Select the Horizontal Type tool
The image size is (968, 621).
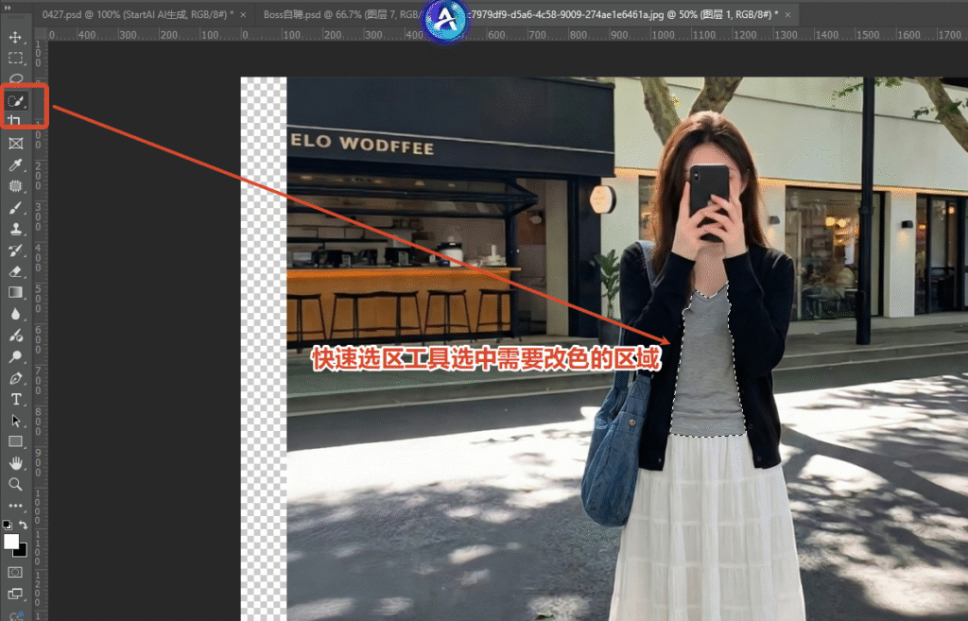click(15, 399)
